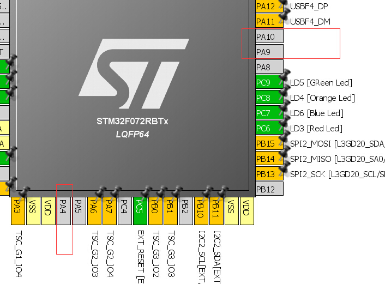Select the grey PA5 pin
385x284 pixels.
click(79, 210)
